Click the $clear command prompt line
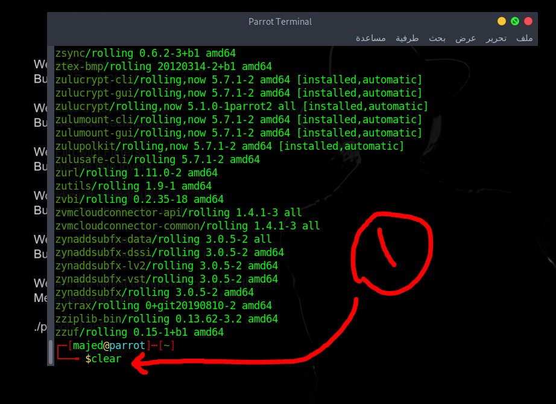The width and height of the screenshot is (556, 404). tap(103, 359)
